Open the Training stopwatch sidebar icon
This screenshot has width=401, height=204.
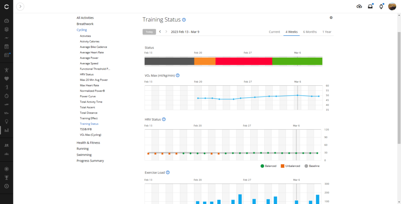click(x=7, y=96)
